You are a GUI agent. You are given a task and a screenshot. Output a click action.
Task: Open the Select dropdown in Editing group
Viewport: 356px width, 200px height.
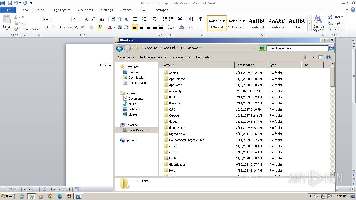click(337, 29)
